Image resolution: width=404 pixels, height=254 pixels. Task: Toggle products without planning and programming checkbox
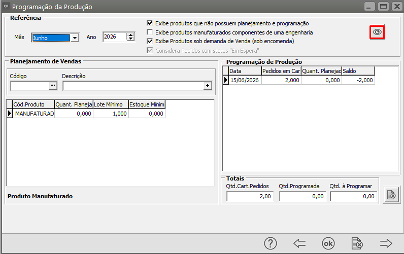(150, 23)
